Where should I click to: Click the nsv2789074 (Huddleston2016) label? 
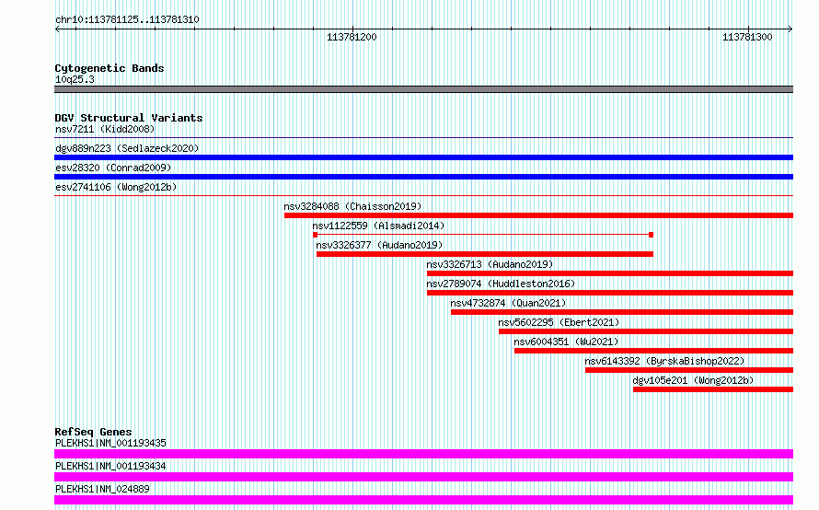point(501,284)
